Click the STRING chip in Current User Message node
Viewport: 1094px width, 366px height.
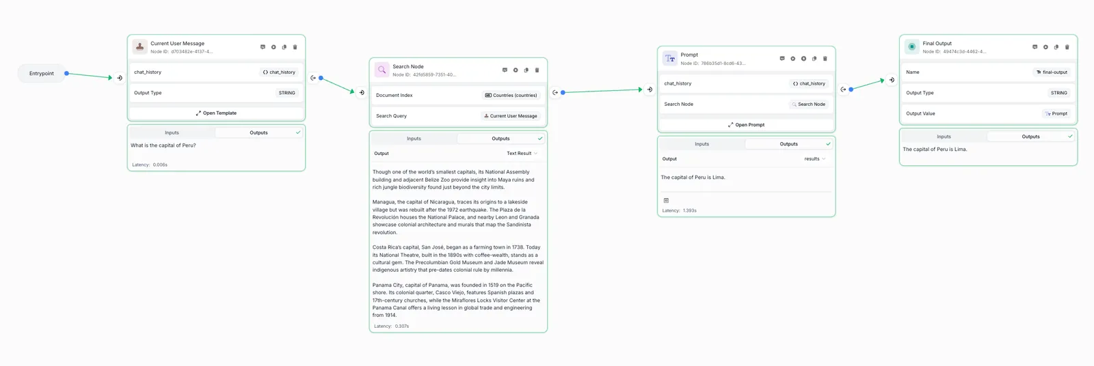pyautogui.click(x=287, y=93)
